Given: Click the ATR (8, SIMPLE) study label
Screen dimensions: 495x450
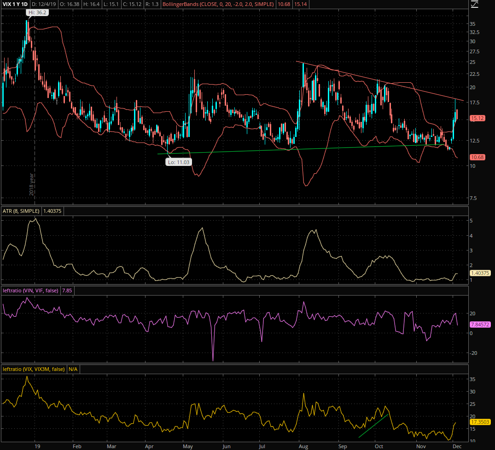Looking at the screenshot, I should point(21,211).
